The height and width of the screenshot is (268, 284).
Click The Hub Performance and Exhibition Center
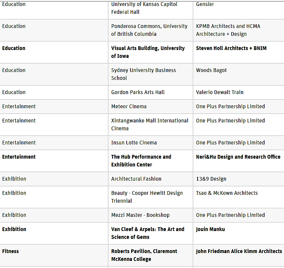141,161
